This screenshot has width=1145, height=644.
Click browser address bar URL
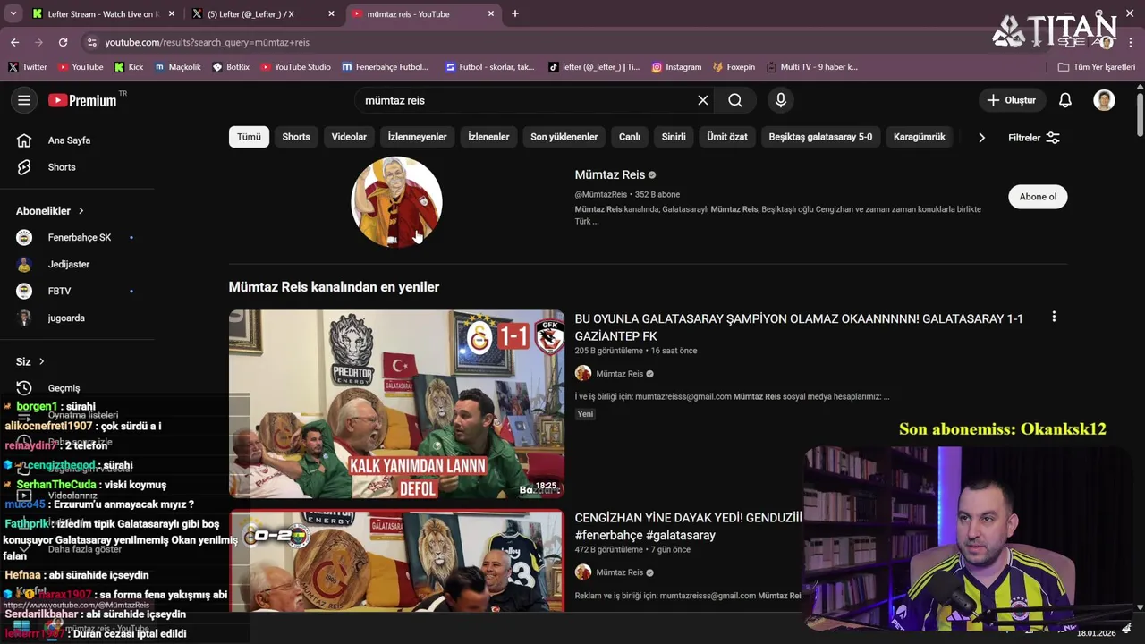click(x=207, y=42)
